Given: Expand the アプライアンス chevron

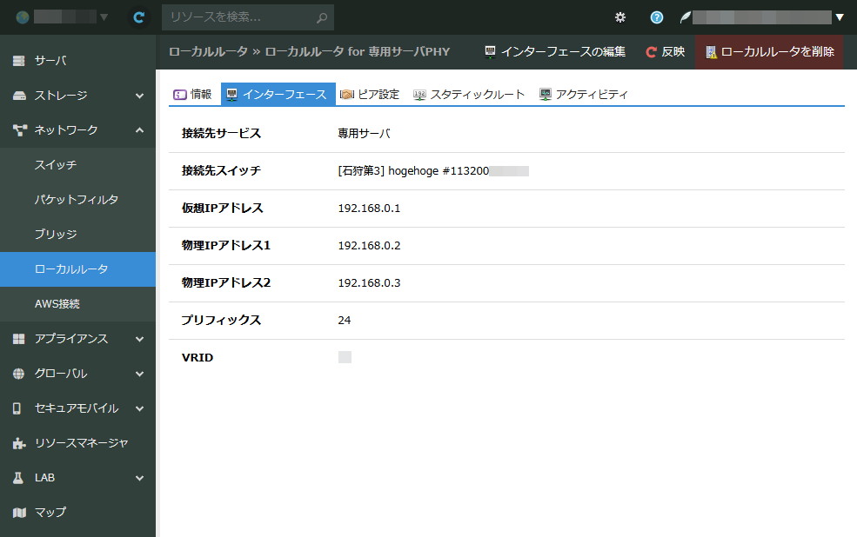Looking at the screenshot, I should point(140,339).
